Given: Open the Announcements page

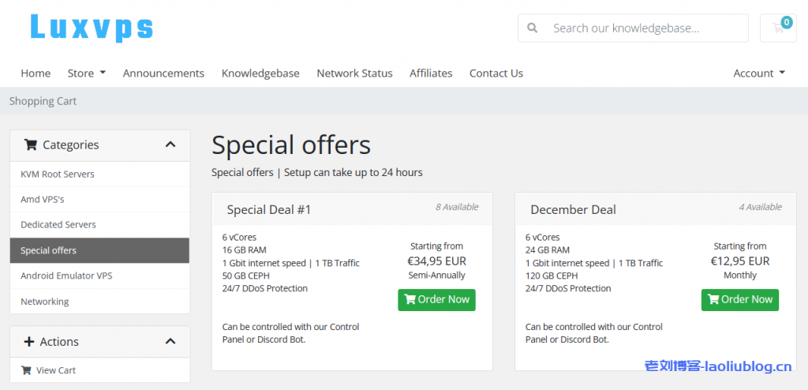Looking at the screenshot, I should tap(163, 73).
